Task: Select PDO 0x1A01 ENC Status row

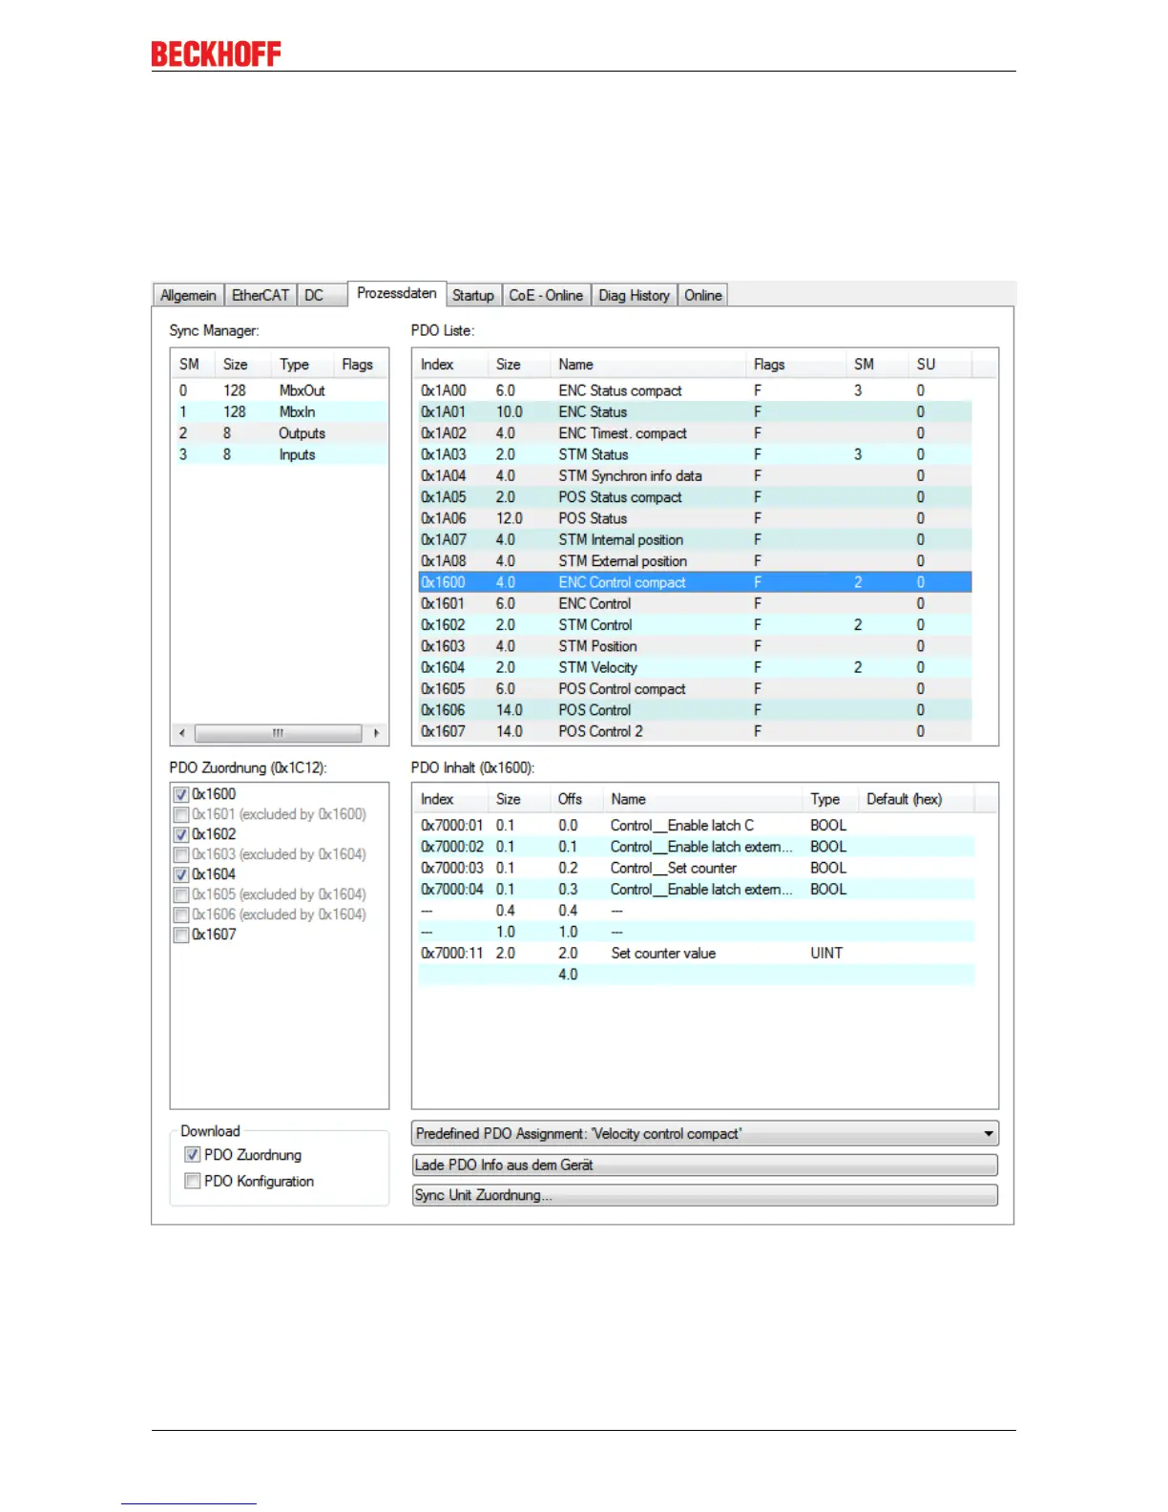Action: point(695,411)
